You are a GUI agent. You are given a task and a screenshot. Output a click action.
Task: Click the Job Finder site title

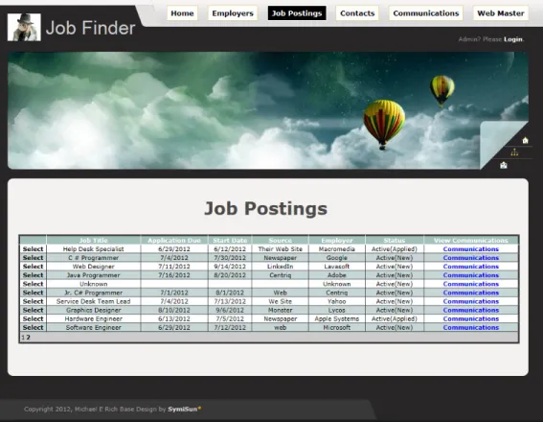(90, 28)
